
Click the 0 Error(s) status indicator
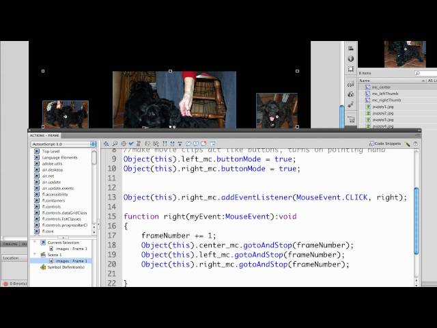coord(15,284)
